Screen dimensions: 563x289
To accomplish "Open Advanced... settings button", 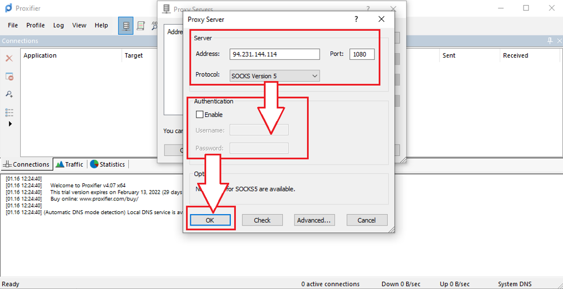I will point(314,220).
